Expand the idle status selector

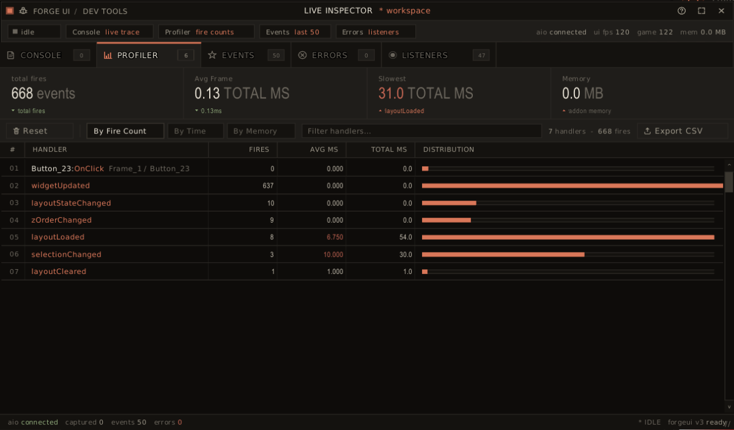coord(34,32)
